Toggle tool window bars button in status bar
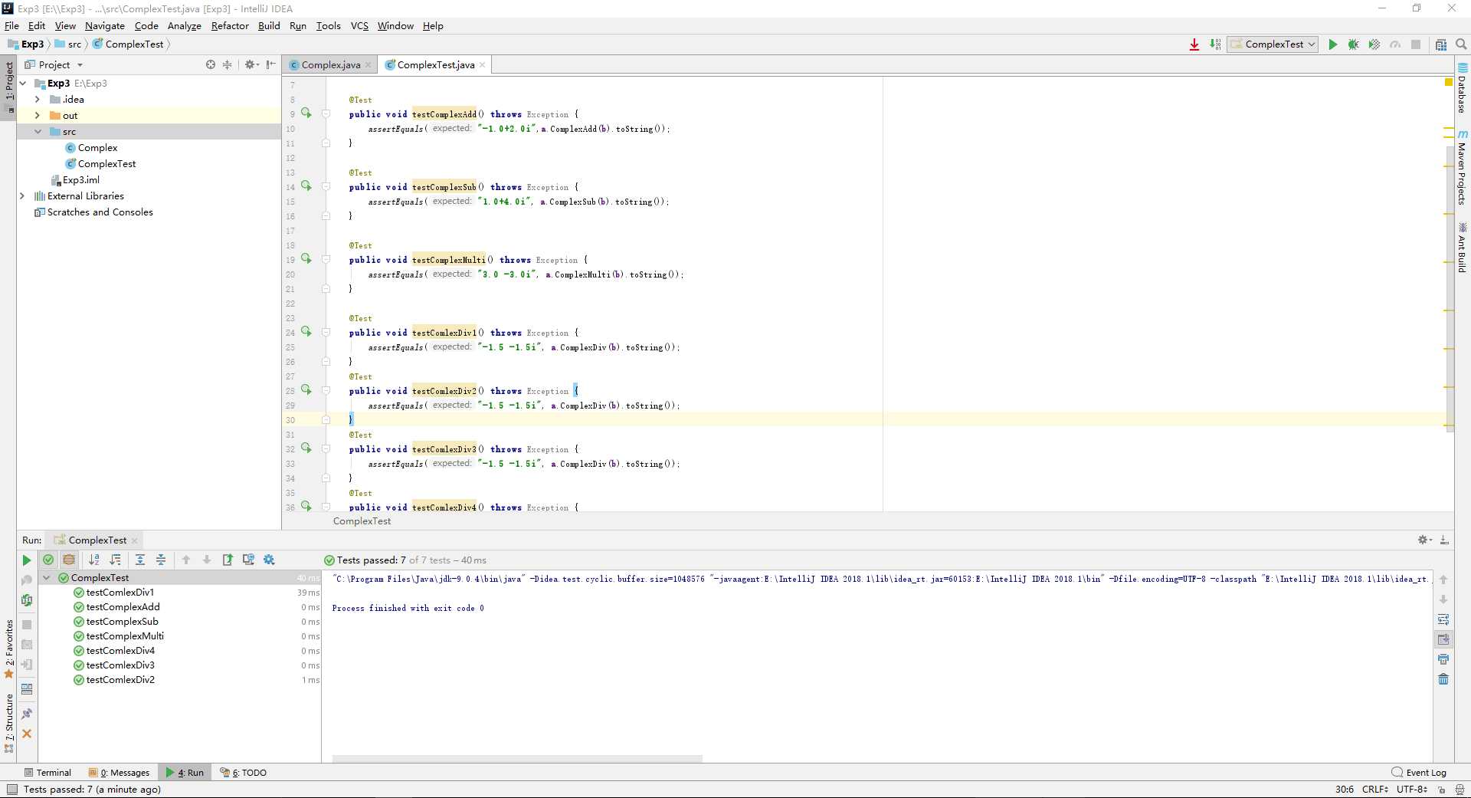 pyautogui.click(x=11, y=790)
